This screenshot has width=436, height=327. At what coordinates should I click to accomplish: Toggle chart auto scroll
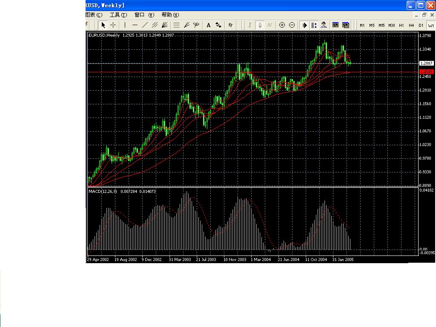pyautogui.click(x=304, y=25)
